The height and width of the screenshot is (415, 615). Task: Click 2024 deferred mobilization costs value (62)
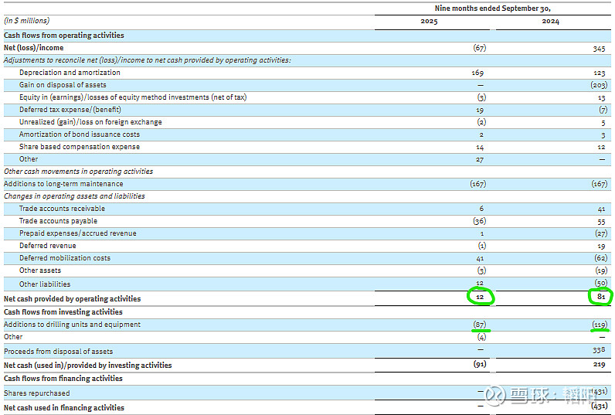(x=601, y=258)
